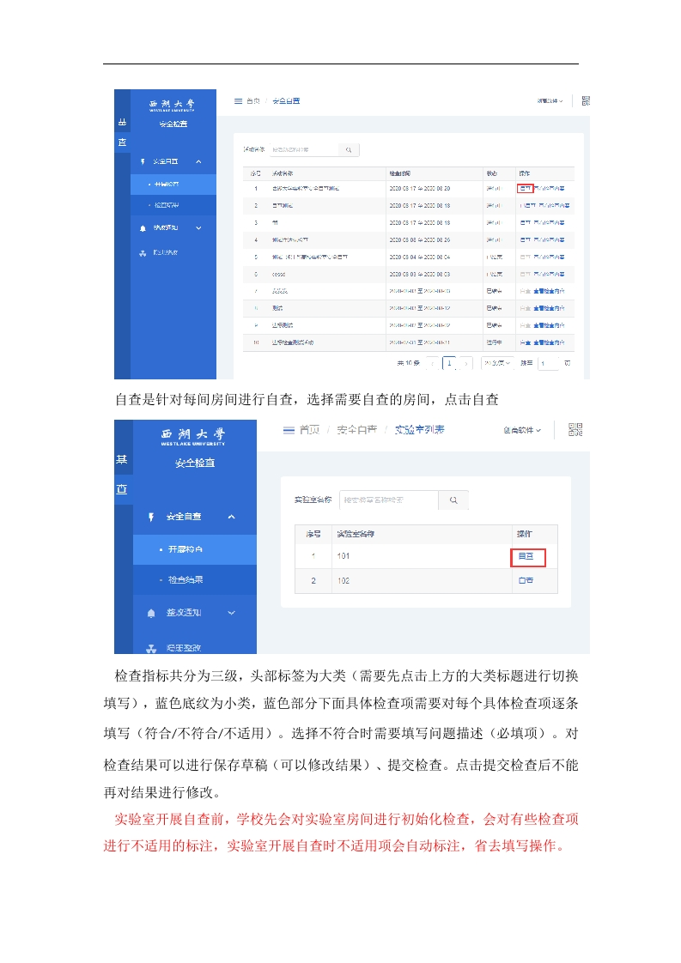The width and height of the screenshot is (681, 963).
Task: Click 自查 link for laboratory 102
Action: (526, 581)
